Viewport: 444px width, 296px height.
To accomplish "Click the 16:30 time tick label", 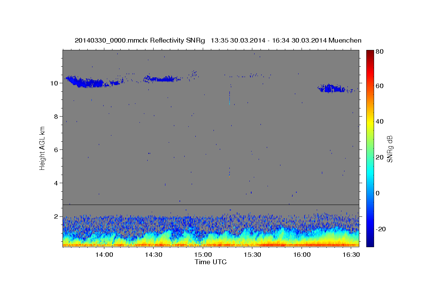I will tap(351, 255).
